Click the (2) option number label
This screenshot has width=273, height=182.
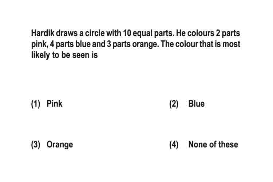tap(174, 104)
